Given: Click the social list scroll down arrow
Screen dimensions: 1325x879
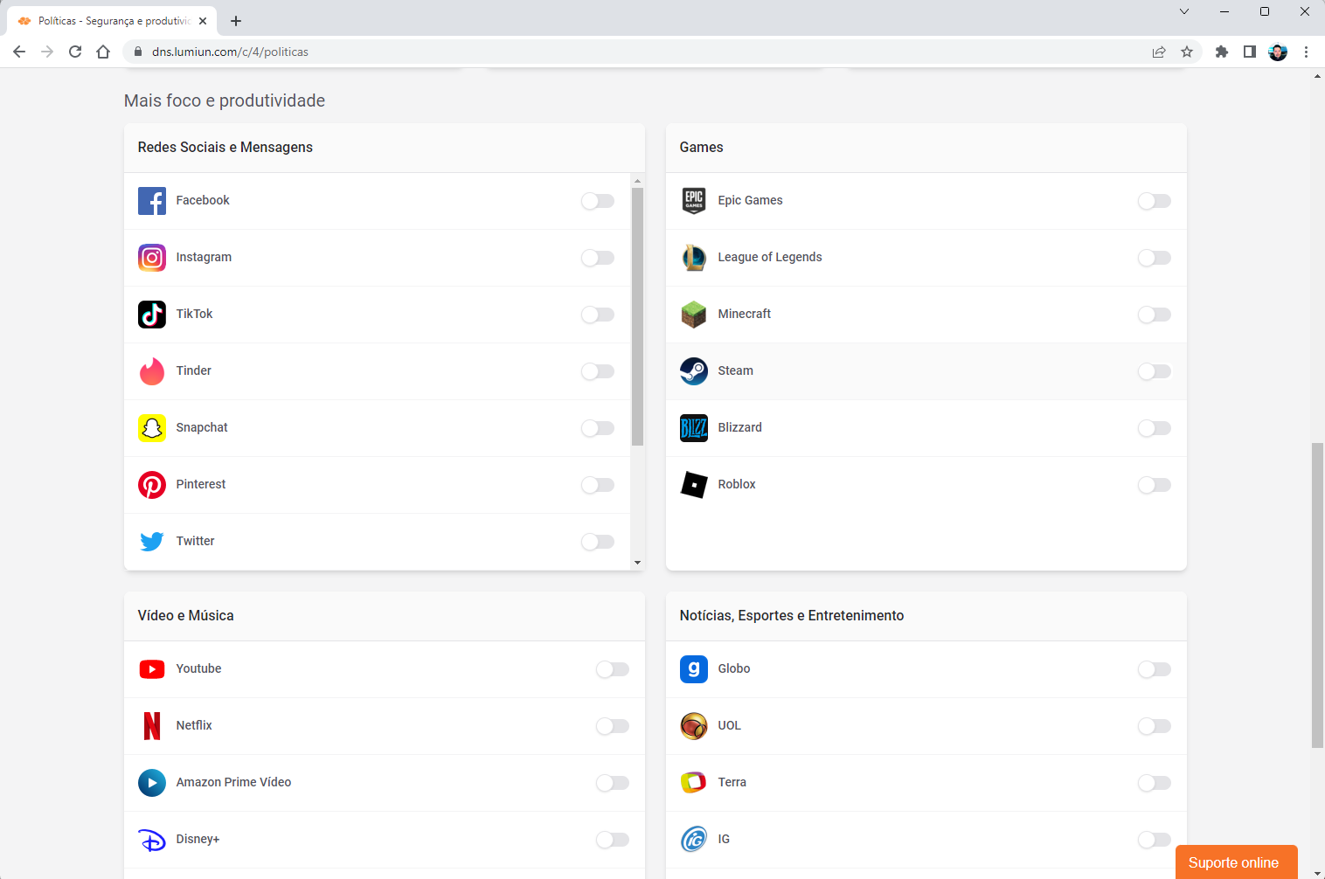Looking at the screenshot, I should coord(637,563).
